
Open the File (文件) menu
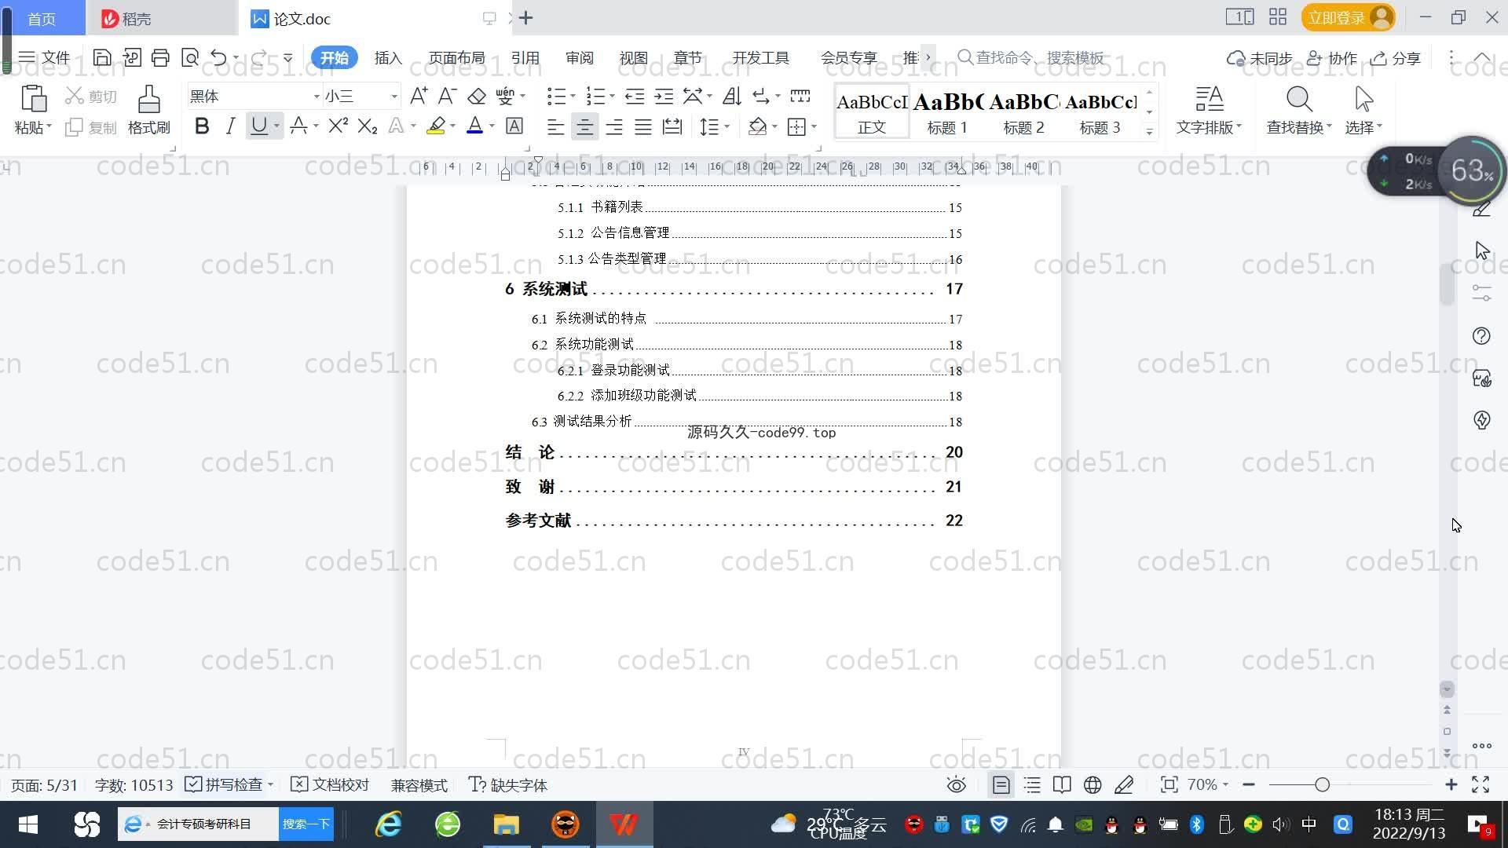click(44, 57)
